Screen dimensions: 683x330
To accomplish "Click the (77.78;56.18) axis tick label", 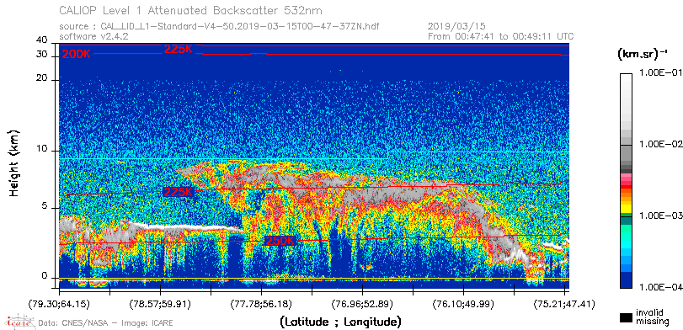I will click(x=261, y=304).
